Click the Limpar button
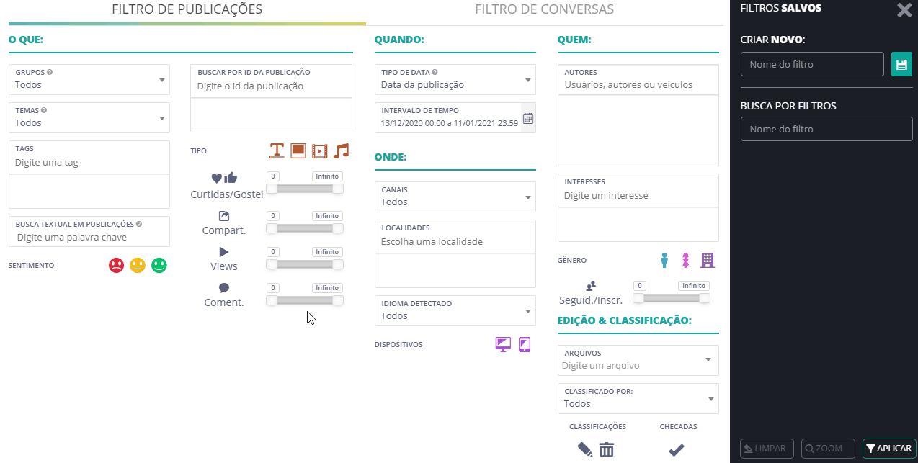Image resolution: width=918 pixels, height=463 pixels. point(767,449)
